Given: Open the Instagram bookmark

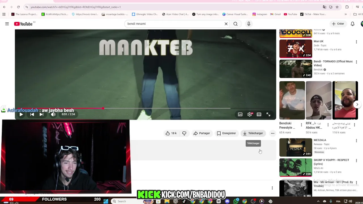Looking at the screenshot, I should click(260, 14).
